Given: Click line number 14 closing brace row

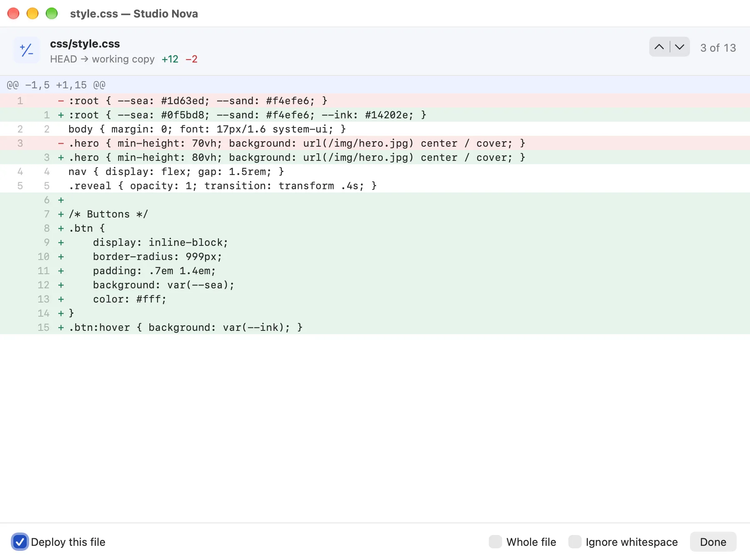Looking at the screenshot, I should [x=375, y=313].
